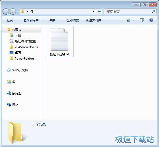The width and height of the screenshot is (159, 147).
Task: Click the 1 个对象 status text
Action: click(x=39, y=124)
